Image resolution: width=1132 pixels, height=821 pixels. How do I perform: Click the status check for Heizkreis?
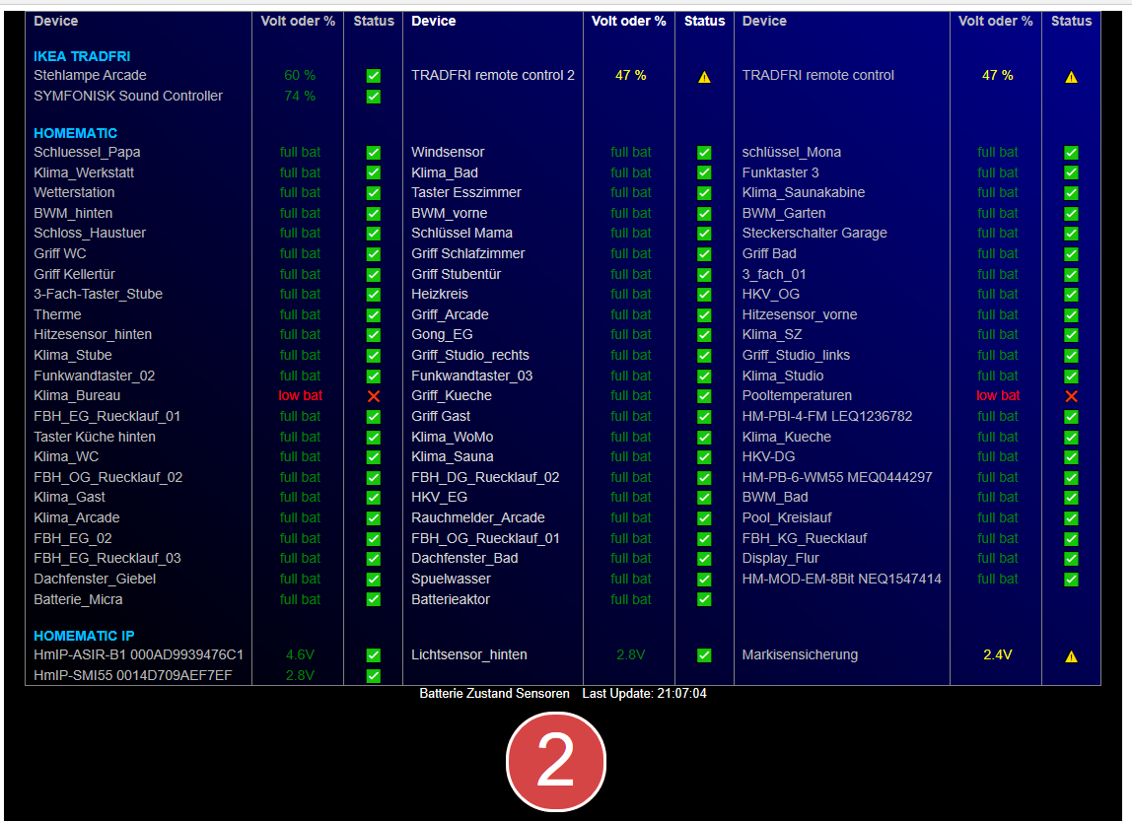point(704,295)
